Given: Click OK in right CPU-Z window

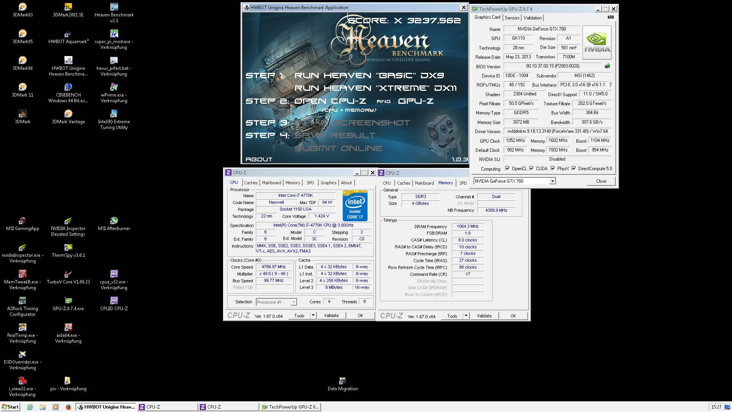Looking at the screenshot, I should click(513, 316).
